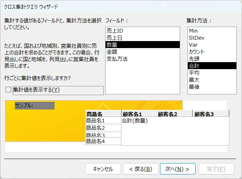Select 支払方法 in the field list
Image resolution: width=242 pixels, height=179 pixels.
pos(142,59)
